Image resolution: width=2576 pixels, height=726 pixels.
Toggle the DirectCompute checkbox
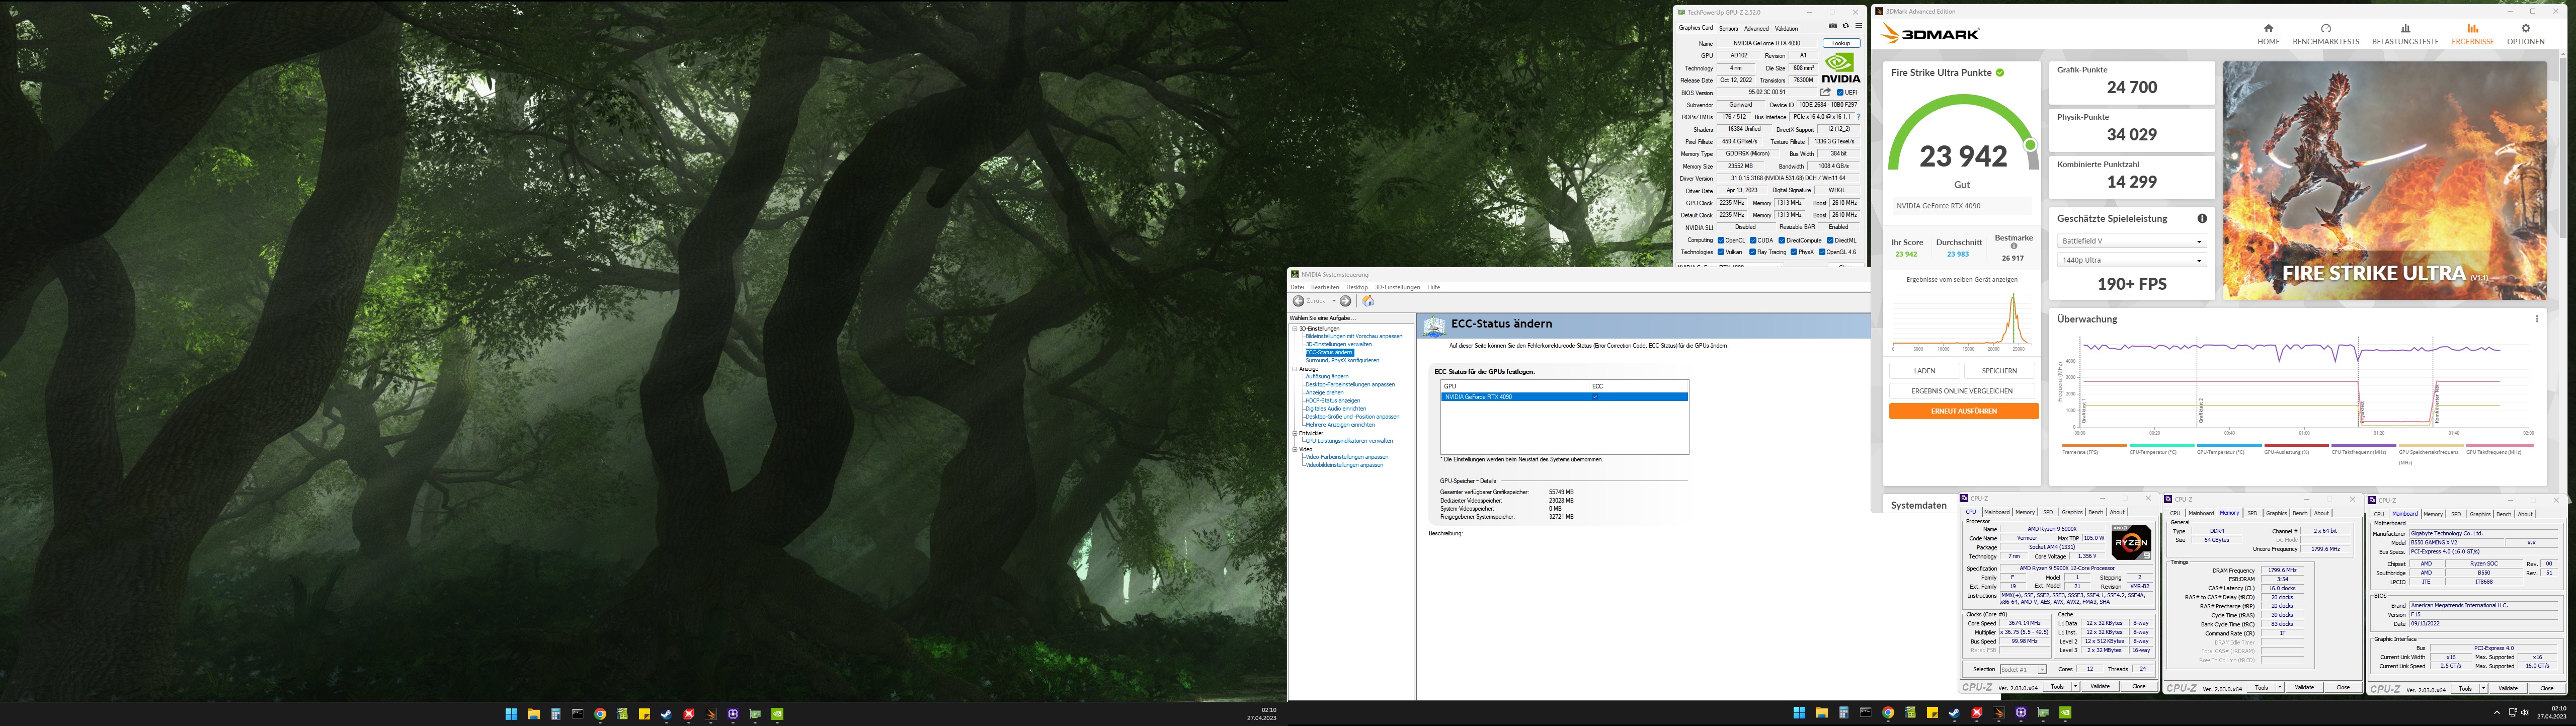tap(1782, 240)
